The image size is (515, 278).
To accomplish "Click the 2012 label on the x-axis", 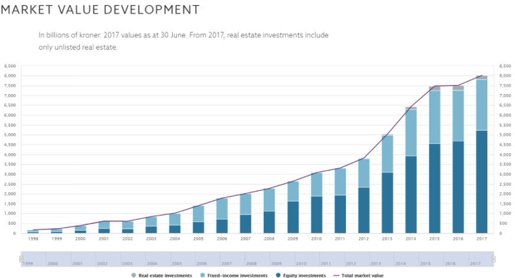I will click(x=364, y=238).
